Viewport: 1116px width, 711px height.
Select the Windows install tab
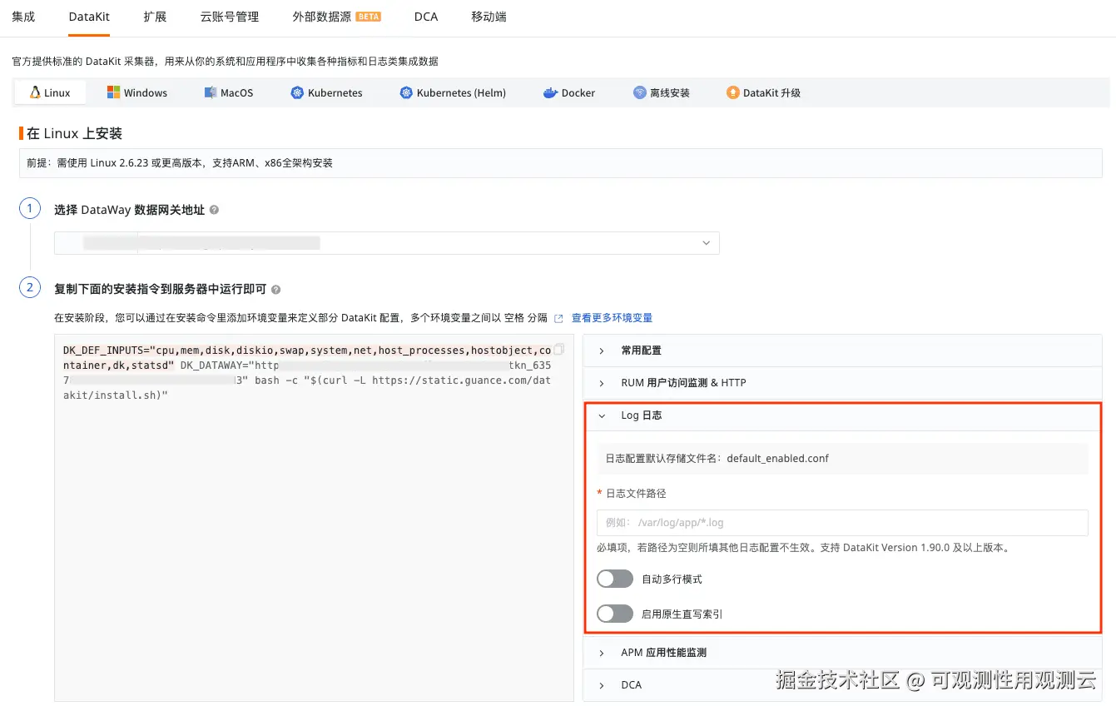[x=137, y=92]
